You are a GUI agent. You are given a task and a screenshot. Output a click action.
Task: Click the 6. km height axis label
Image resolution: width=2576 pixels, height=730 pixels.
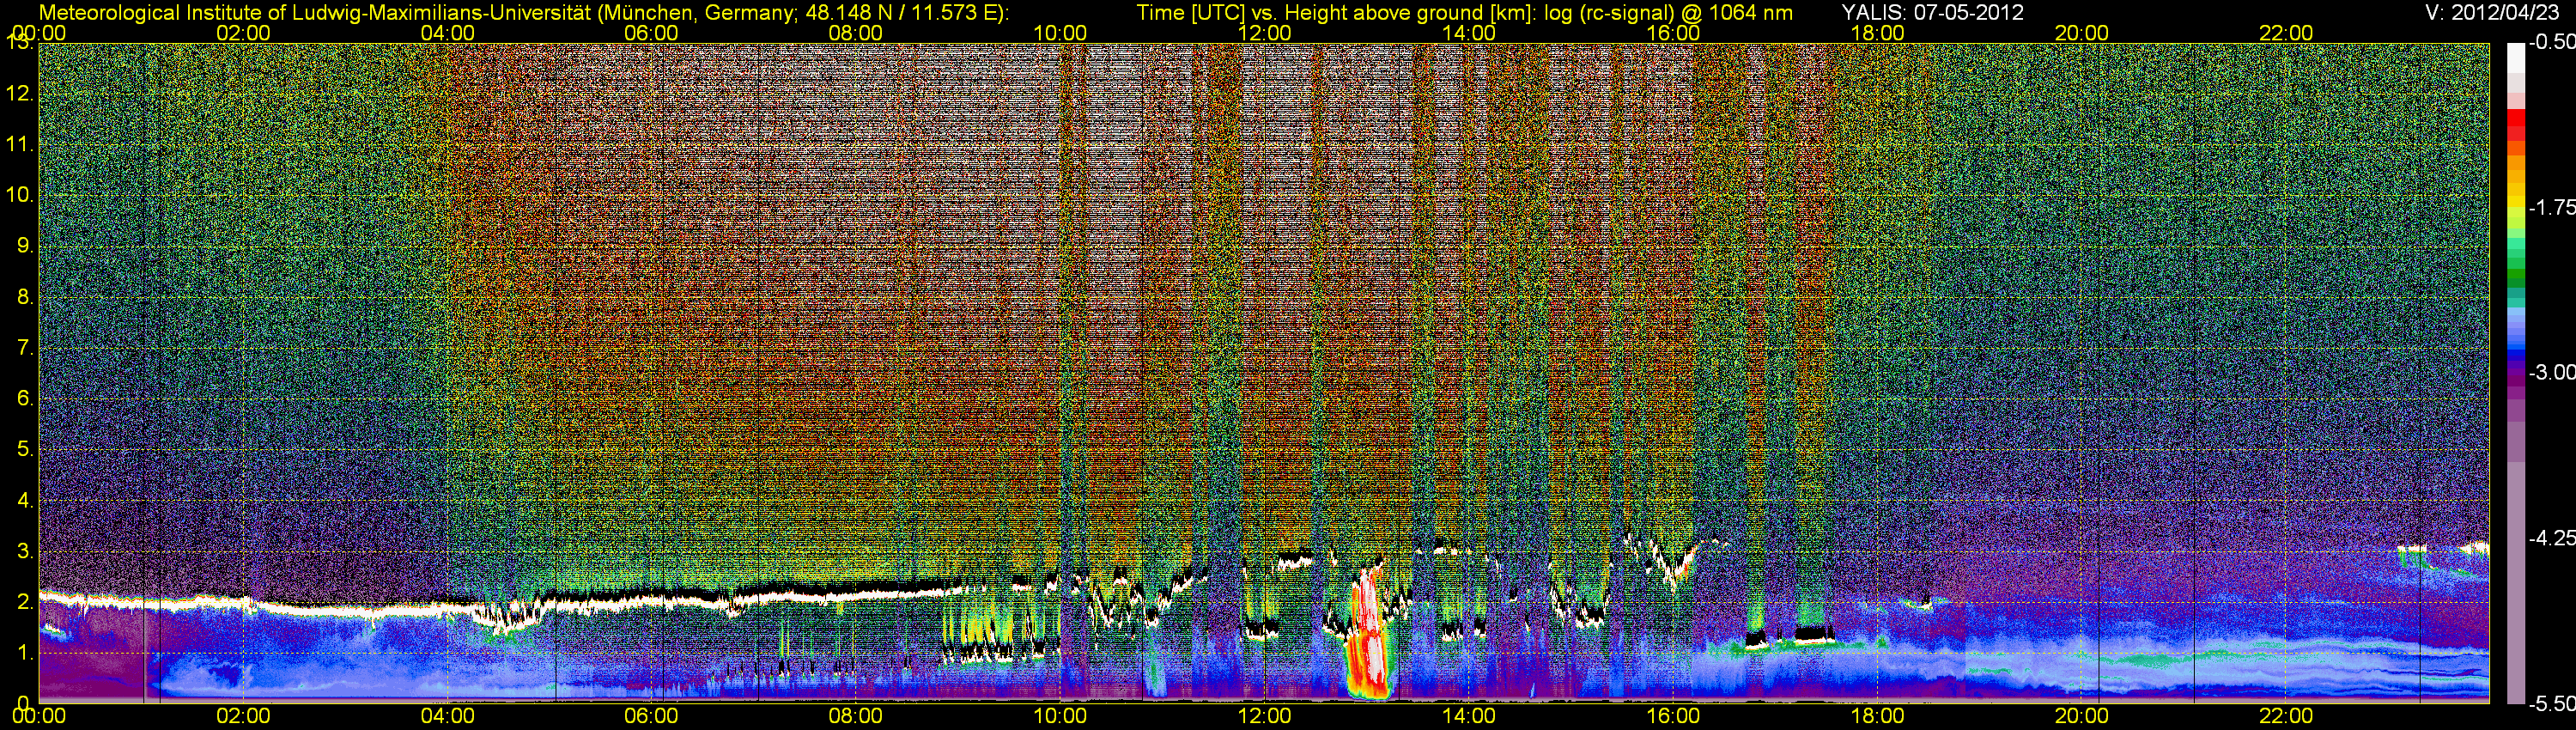coord(25,398)
